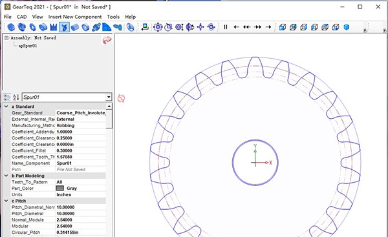The width and height of the screenshot is (388, 237).
Task: Collapse the 'a Standard' property category
Action: 6,107
